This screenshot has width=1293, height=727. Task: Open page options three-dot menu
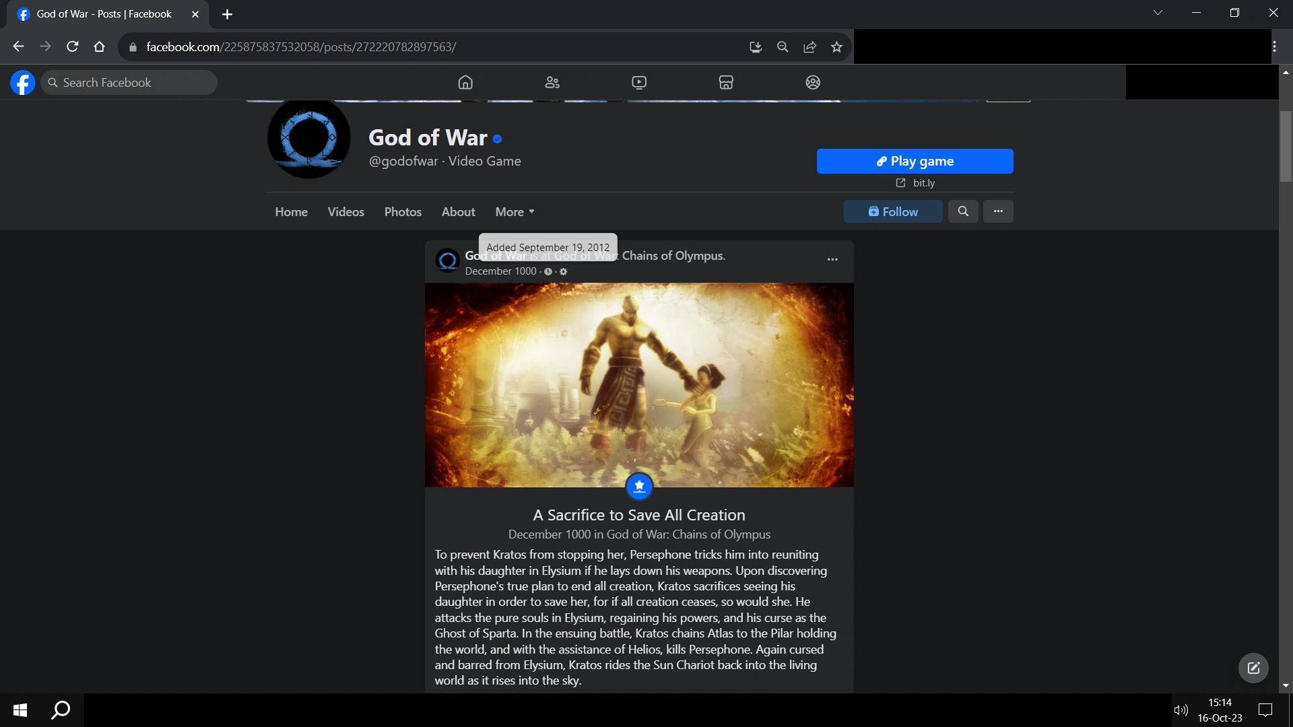(998, 211)
